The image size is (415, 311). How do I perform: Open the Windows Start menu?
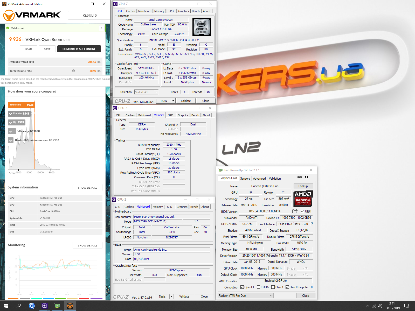(x=6, y=306)
